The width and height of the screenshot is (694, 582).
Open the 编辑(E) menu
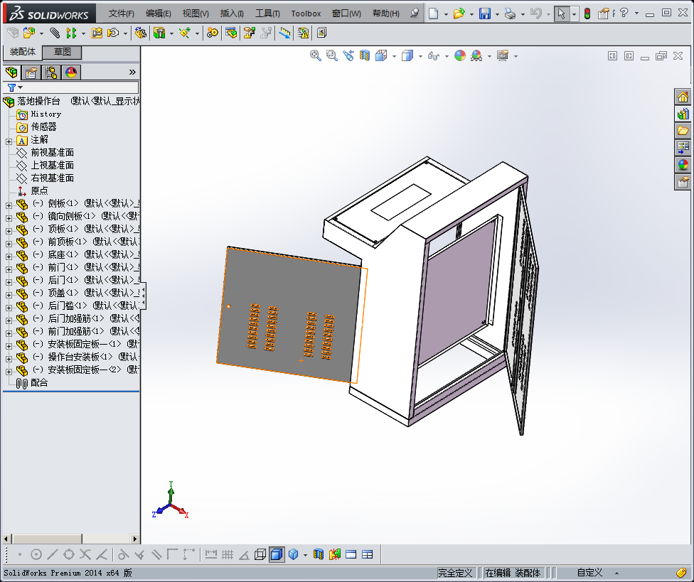point(158,14)
